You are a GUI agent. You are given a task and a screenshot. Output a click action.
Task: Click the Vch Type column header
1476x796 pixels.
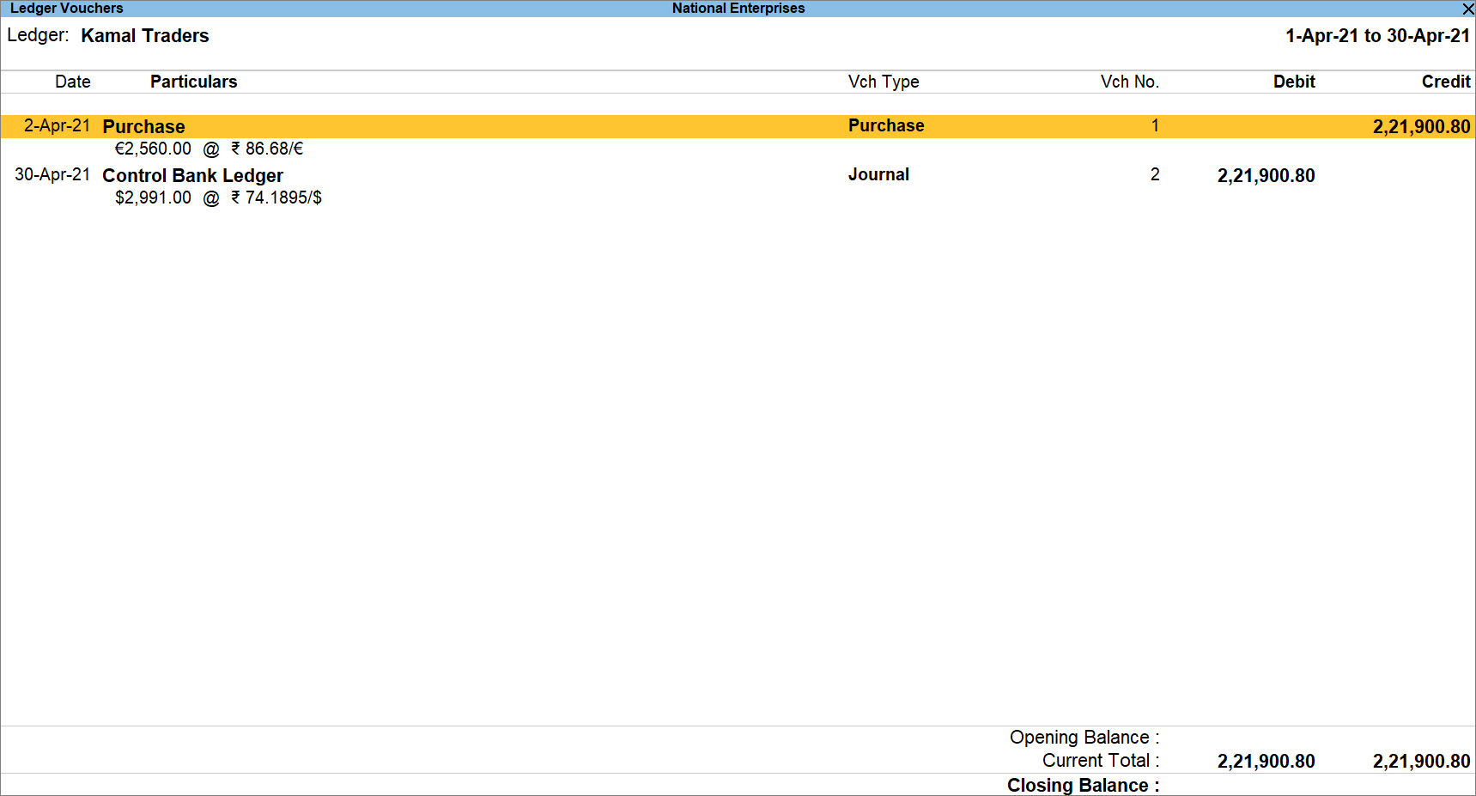coord(884,82)
